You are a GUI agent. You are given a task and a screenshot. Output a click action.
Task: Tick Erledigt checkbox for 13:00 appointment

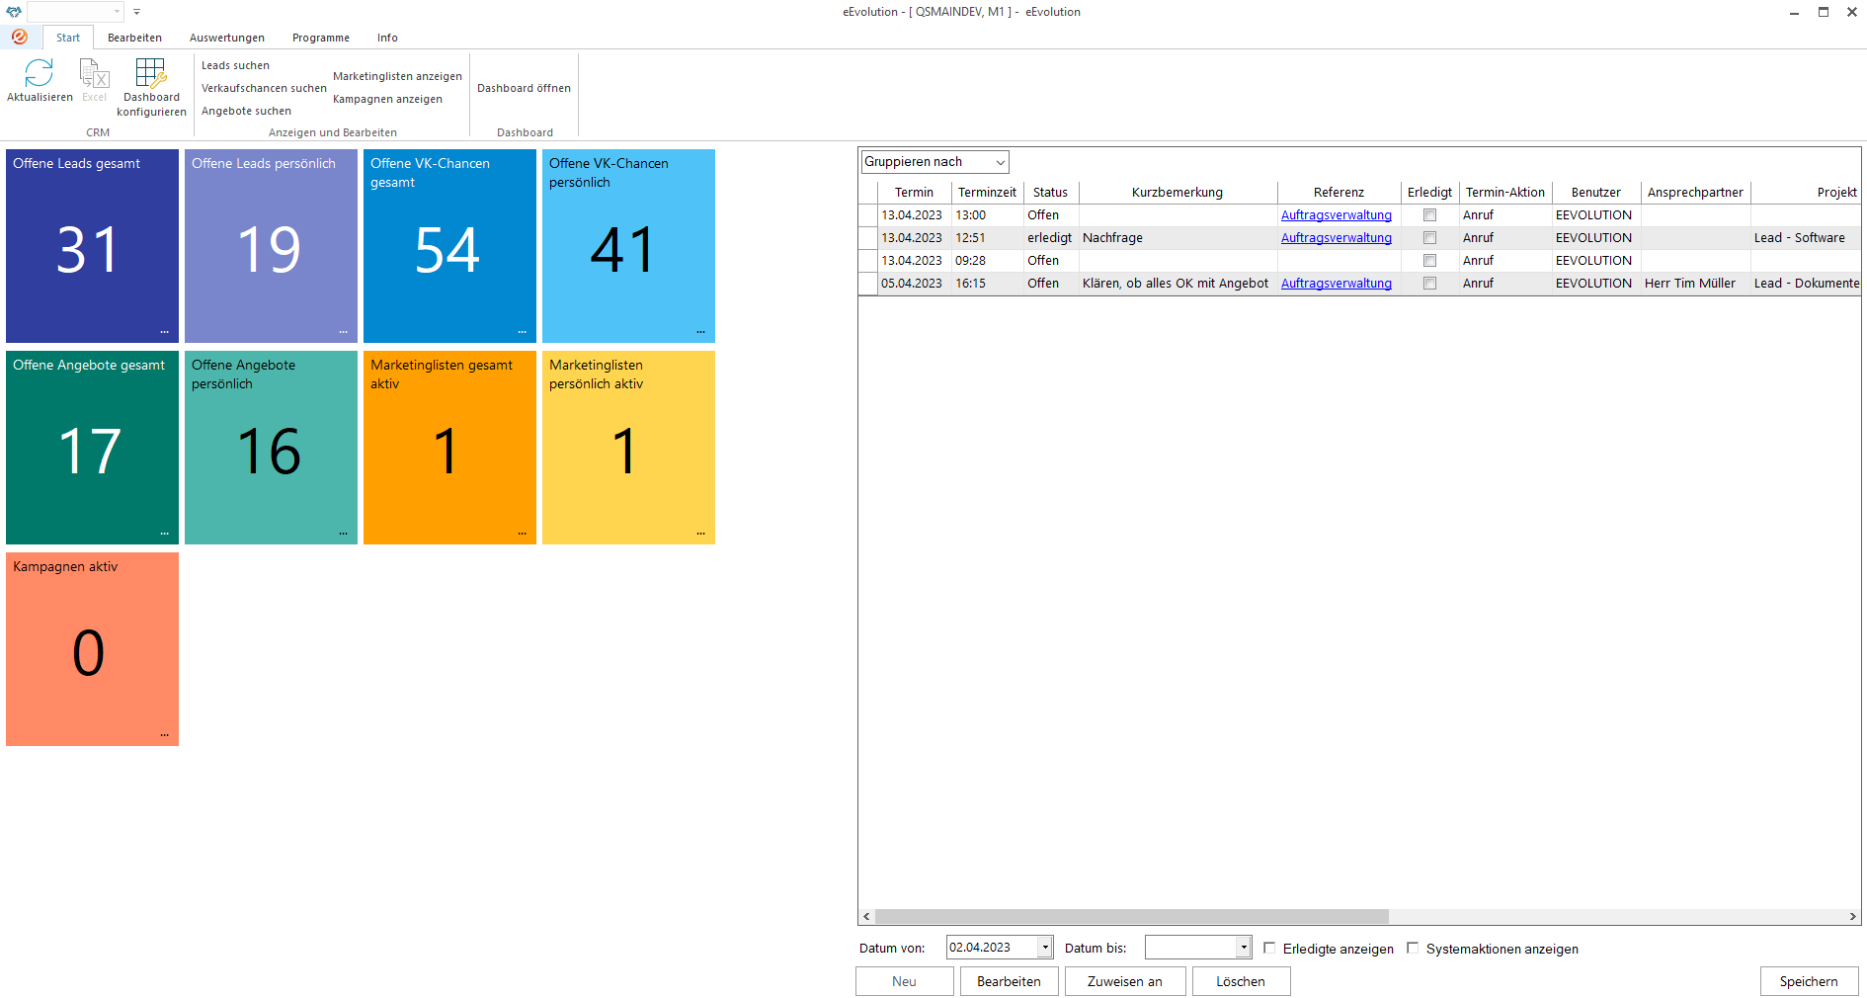tap(1429, 214)
